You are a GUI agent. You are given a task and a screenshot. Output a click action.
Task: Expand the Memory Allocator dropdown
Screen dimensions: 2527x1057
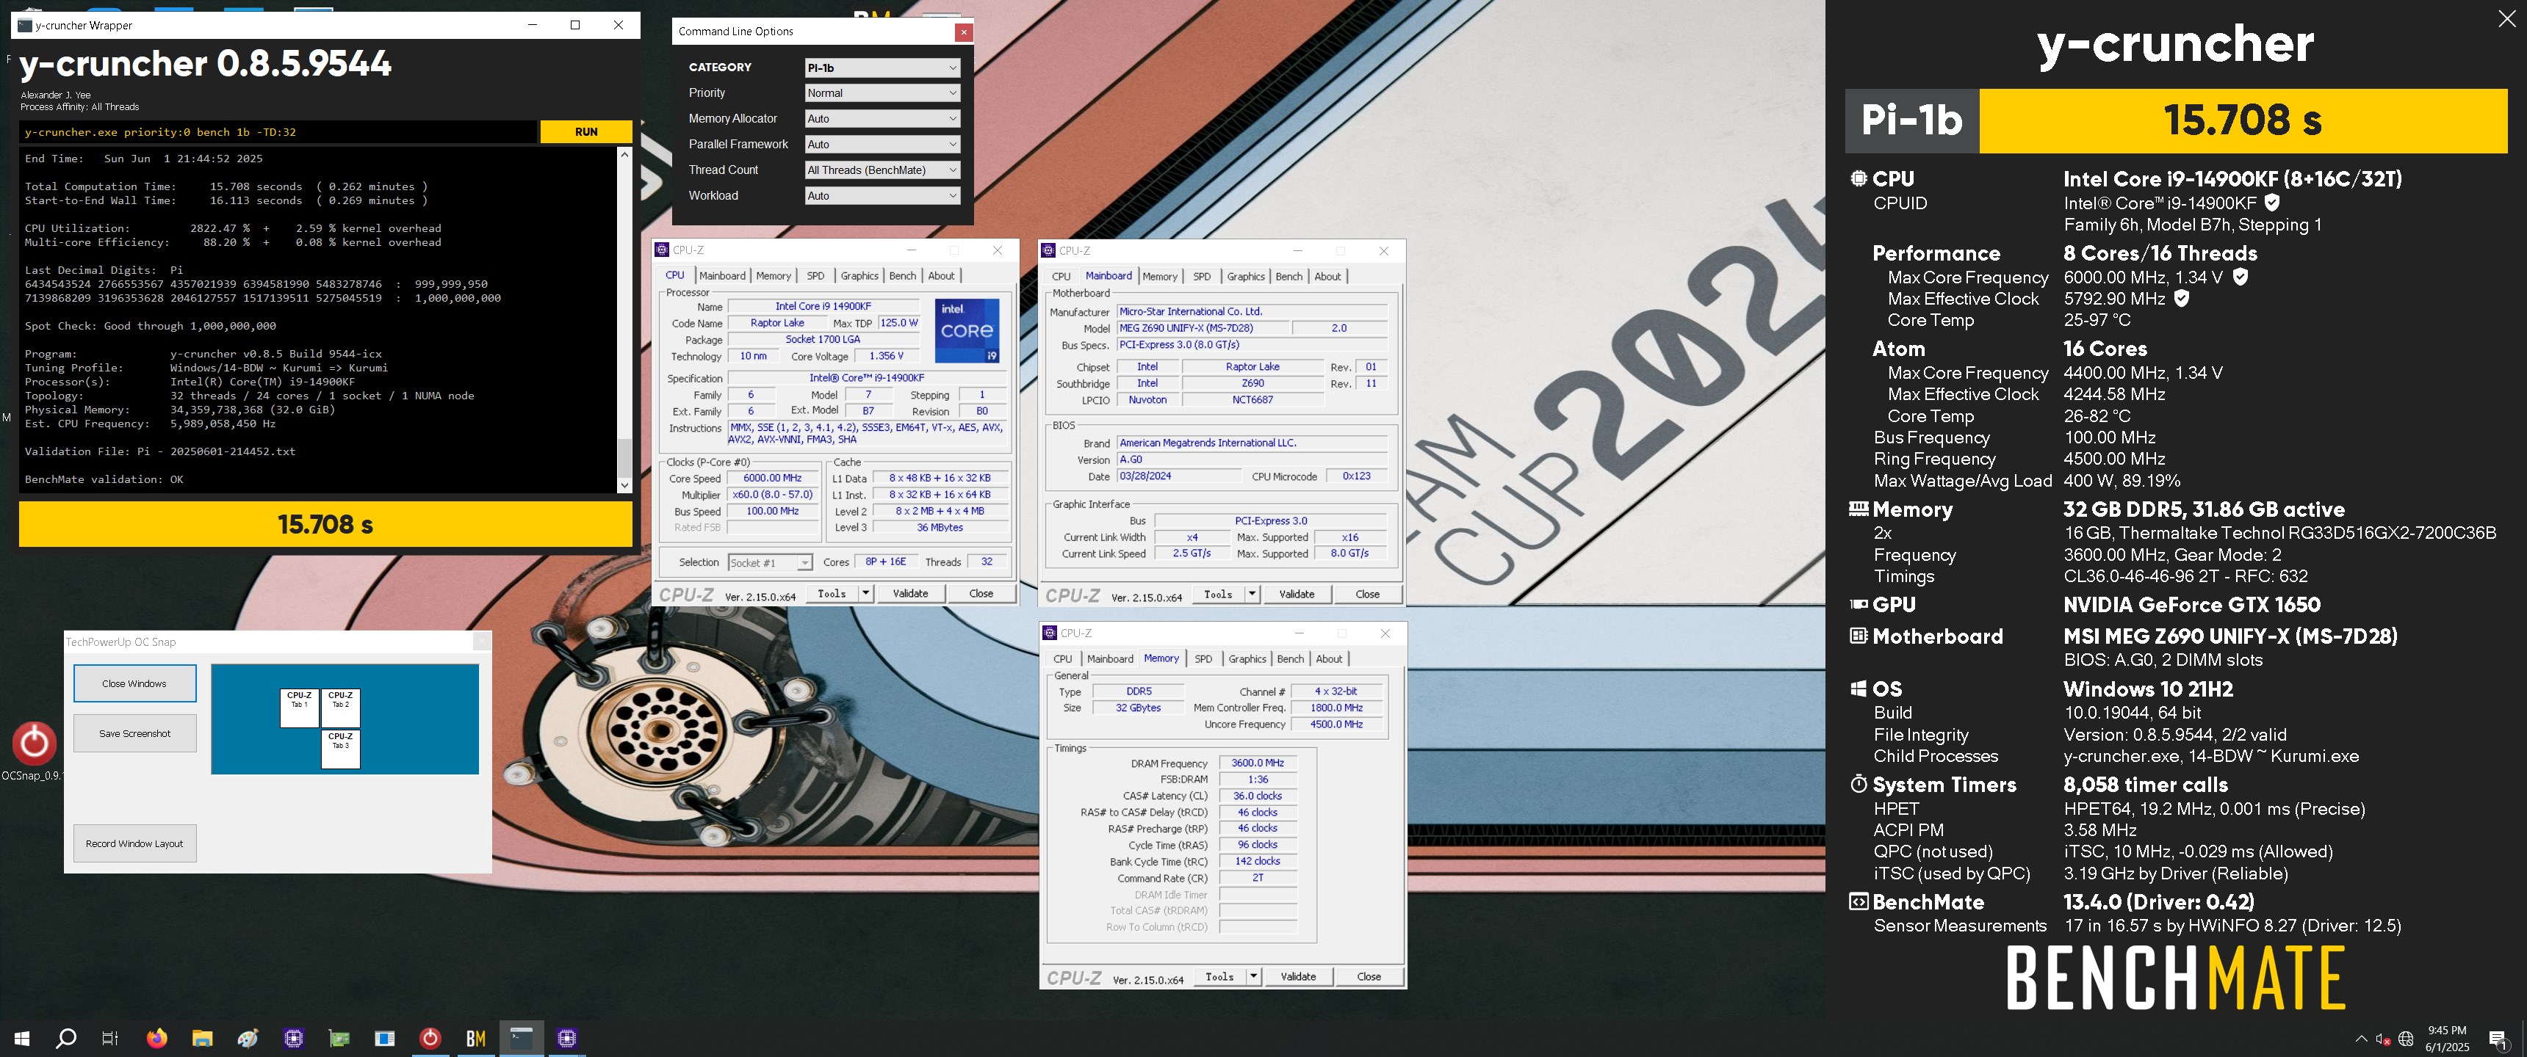coord(881,119)
